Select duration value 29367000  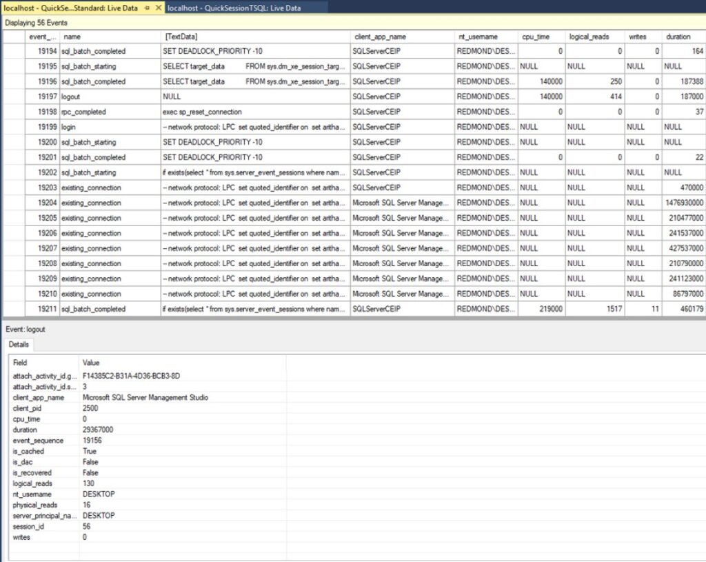pos(98,430)
